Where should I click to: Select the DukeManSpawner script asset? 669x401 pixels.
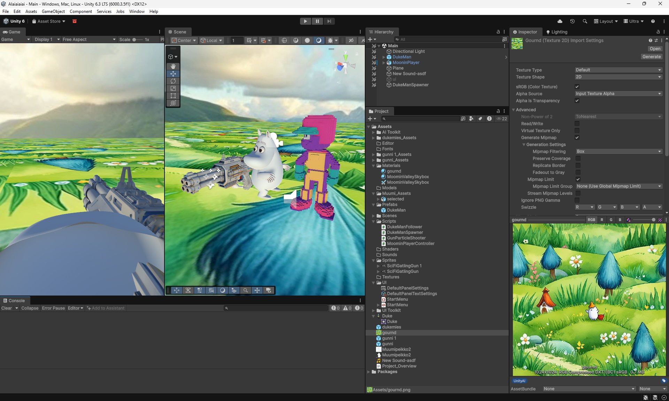405,233
